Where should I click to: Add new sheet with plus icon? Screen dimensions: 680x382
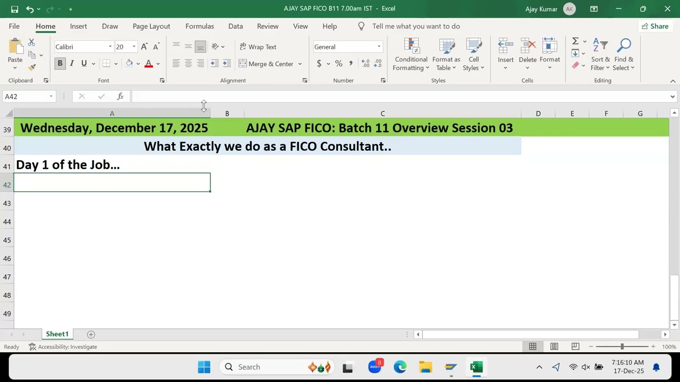[x=91, y=334]
